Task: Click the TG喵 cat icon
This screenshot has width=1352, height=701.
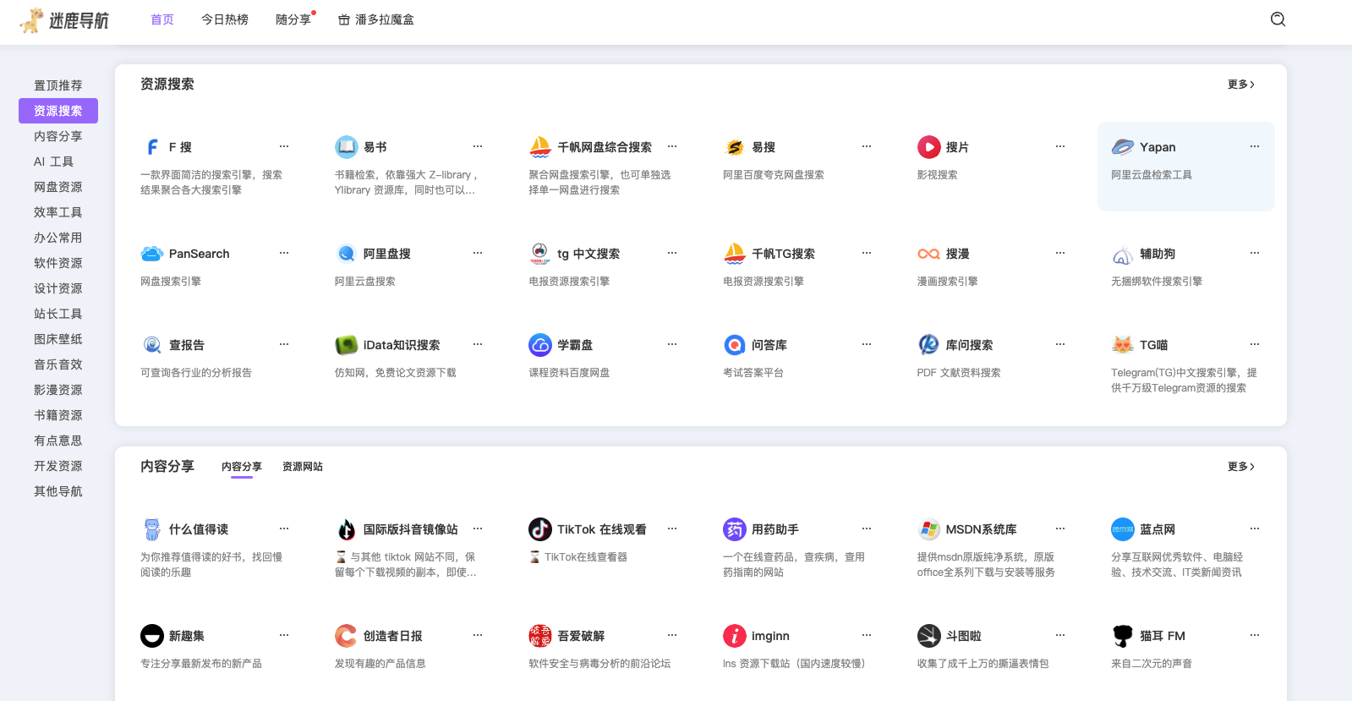Action: [x=1123, y=345]
